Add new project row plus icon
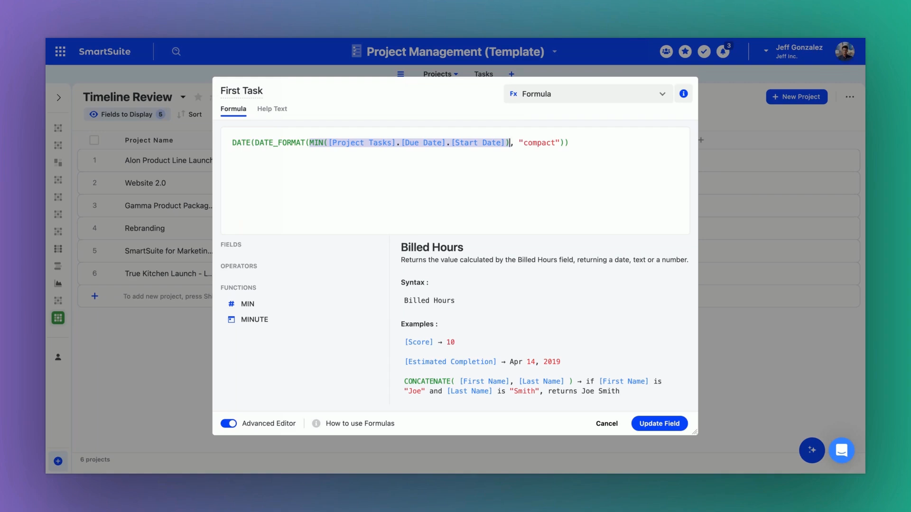 click(x=94, y=296)
